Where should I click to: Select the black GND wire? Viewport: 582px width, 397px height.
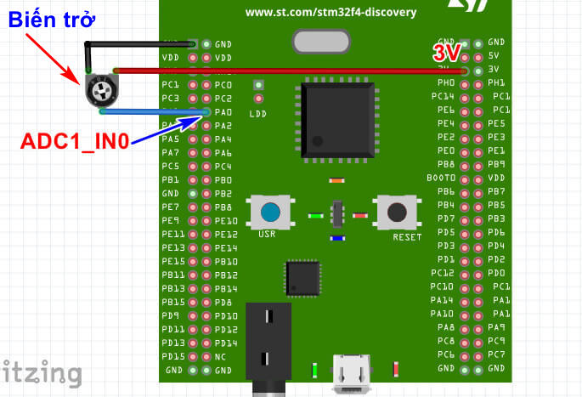point(140,43)
